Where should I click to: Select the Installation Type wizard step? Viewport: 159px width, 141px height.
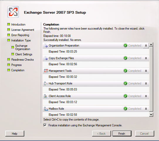click(21, 41)
